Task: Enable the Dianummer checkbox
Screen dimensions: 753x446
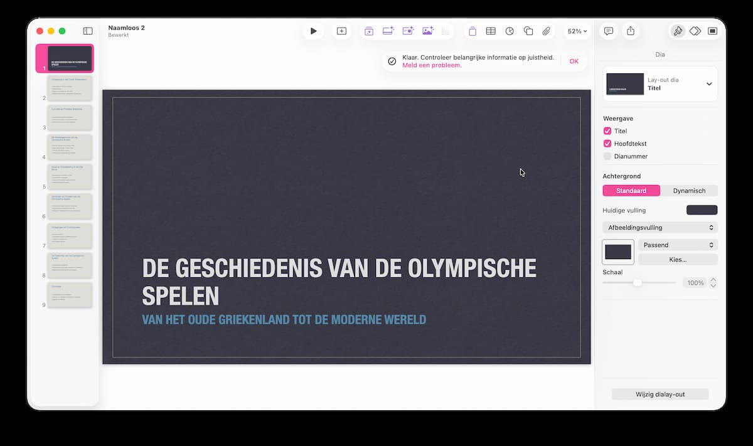Action: 607,156
